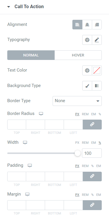
Task: Set Border Radius unit to REM
Action: point(85,114)
